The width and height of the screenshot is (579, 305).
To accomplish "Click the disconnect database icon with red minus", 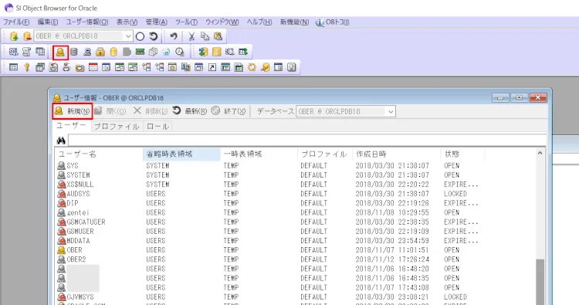I will pos(26,36).
